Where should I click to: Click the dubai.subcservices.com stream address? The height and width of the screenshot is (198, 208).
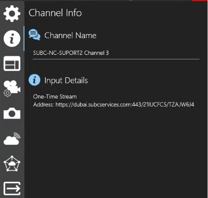click(x=125, y=105)
